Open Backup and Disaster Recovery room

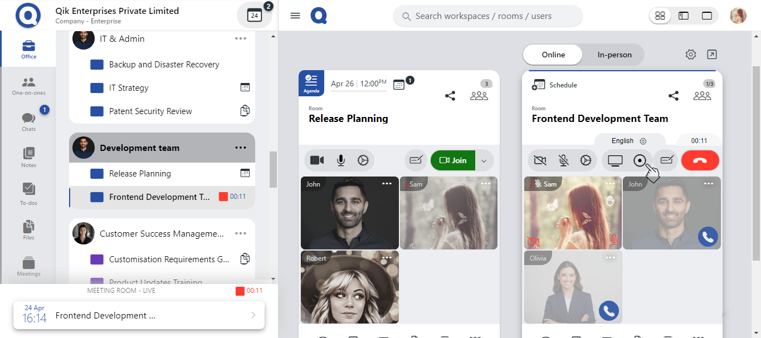[x=164, y=65]
